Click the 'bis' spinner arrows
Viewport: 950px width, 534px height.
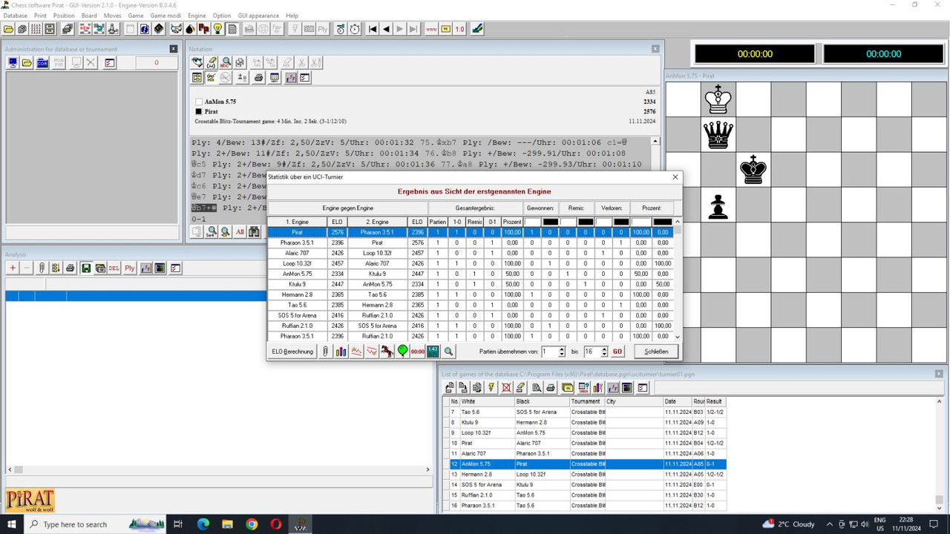pyautogui.click(x=604, y=352)
